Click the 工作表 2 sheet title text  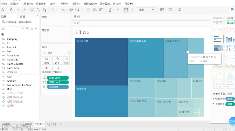click(82, 32)
